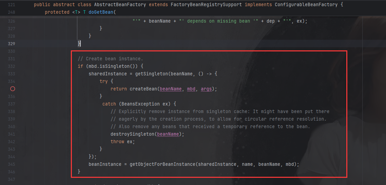Click the '});' lambda closing on line 344
386x185 pixels.
click(x=92, y=157)
